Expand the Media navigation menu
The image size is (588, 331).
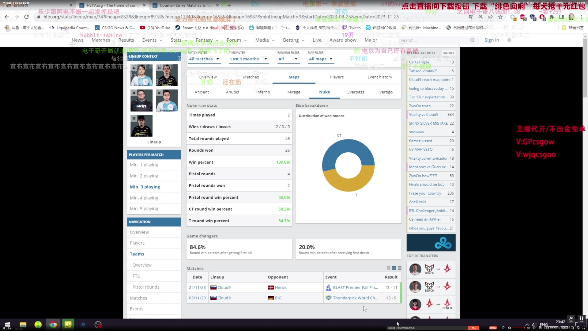[x=265, y=40]
